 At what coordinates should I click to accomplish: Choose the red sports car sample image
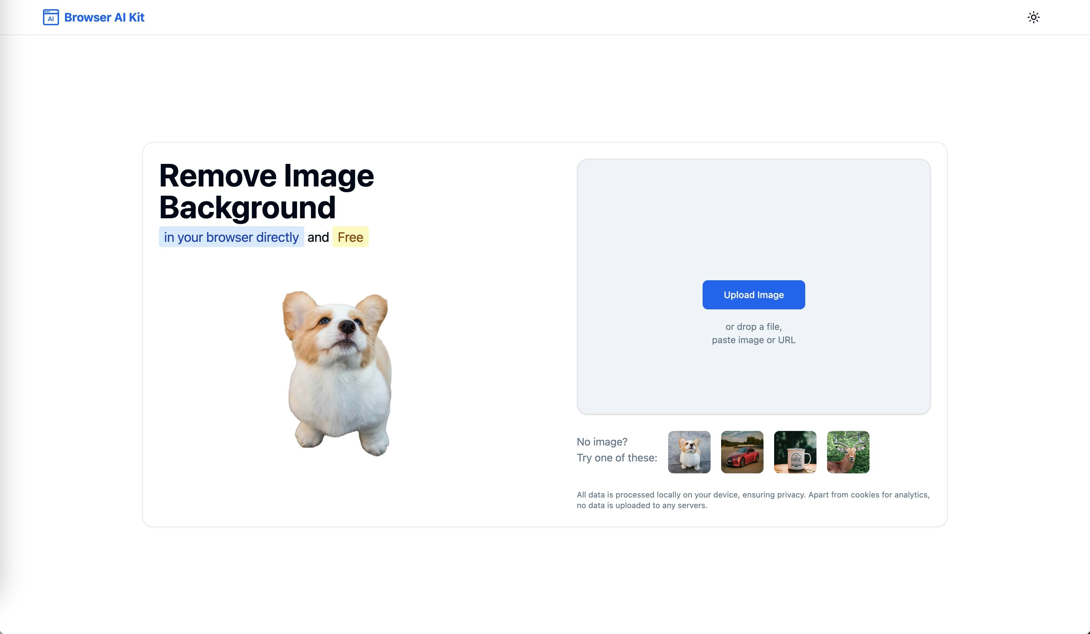click(742, 452)
